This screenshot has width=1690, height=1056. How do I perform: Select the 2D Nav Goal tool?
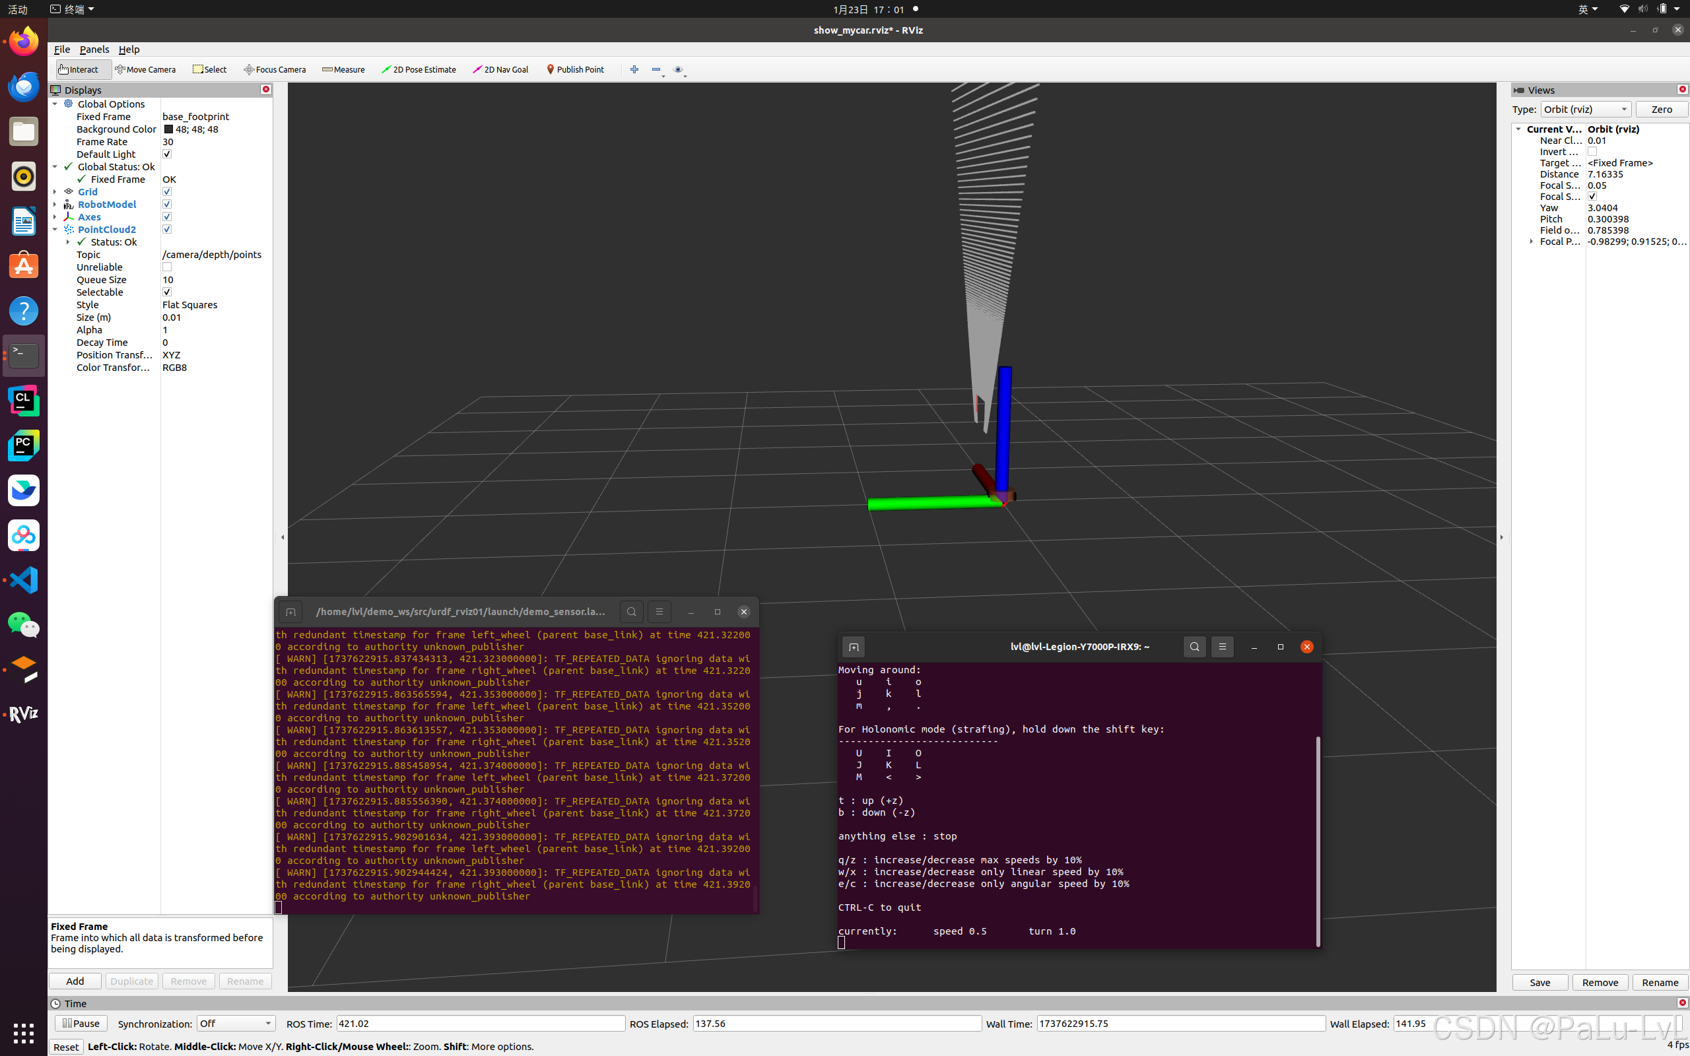(x=500, y=69)
